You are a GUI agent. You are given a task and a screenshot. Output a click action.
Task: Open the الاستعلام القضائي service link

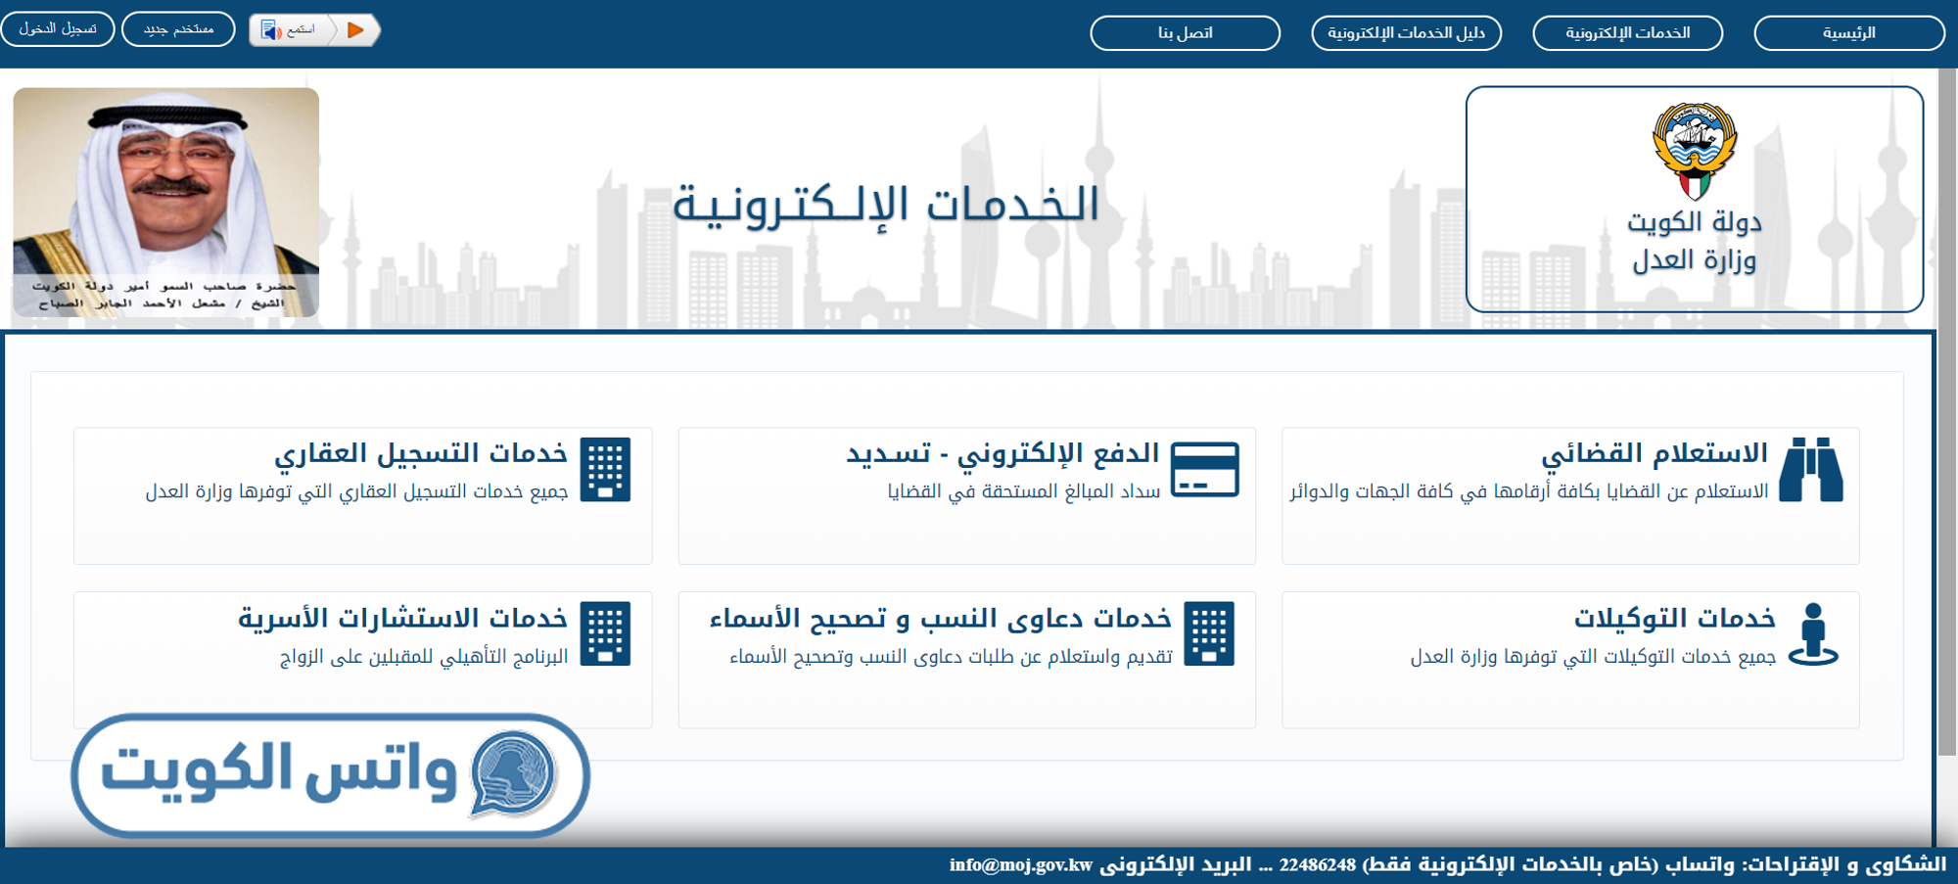[x=1654, y=453]
